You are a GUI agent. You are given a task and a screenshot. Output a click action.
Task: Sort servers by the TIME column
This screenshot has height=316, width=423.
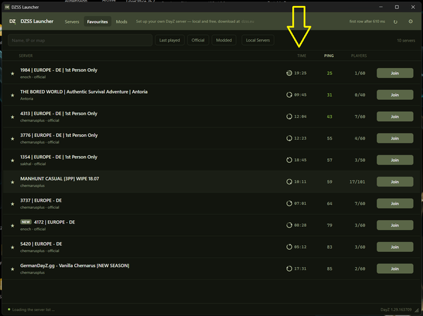301,56
